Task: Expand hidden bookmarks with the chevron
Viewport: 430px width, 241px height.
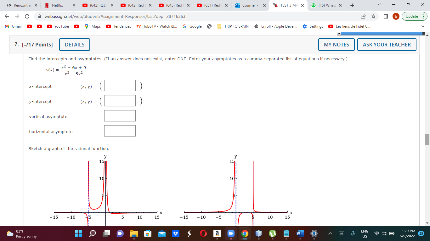Action: point(423,26)
